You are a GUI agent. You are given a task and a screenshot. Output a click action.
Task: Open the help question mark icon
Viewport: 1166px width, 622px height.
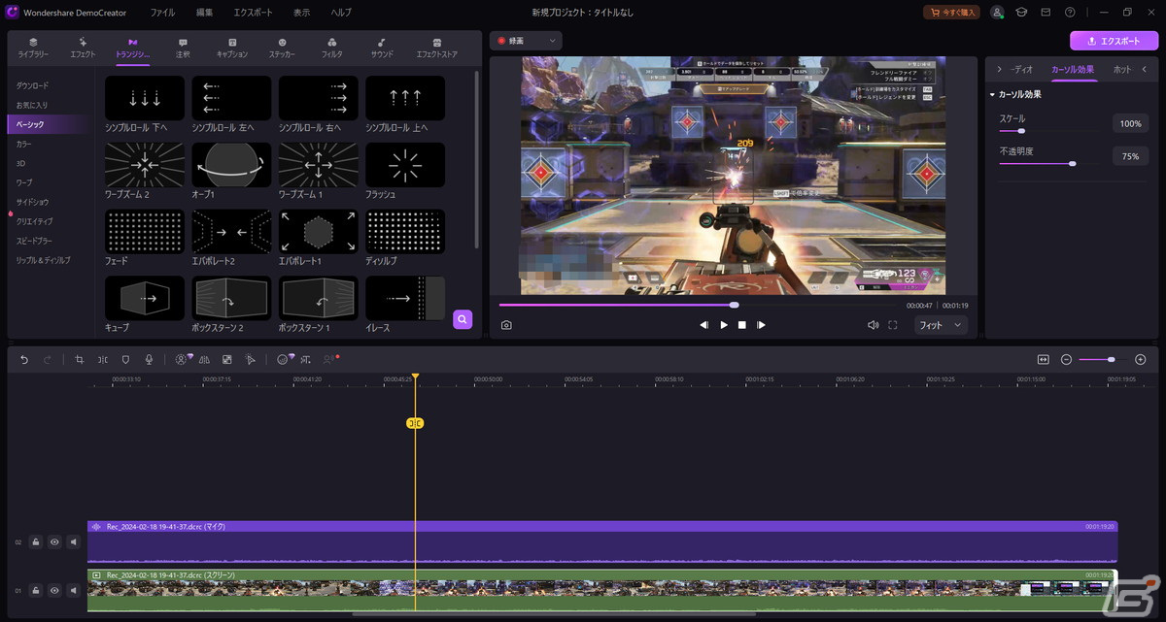click(1069, 13)
